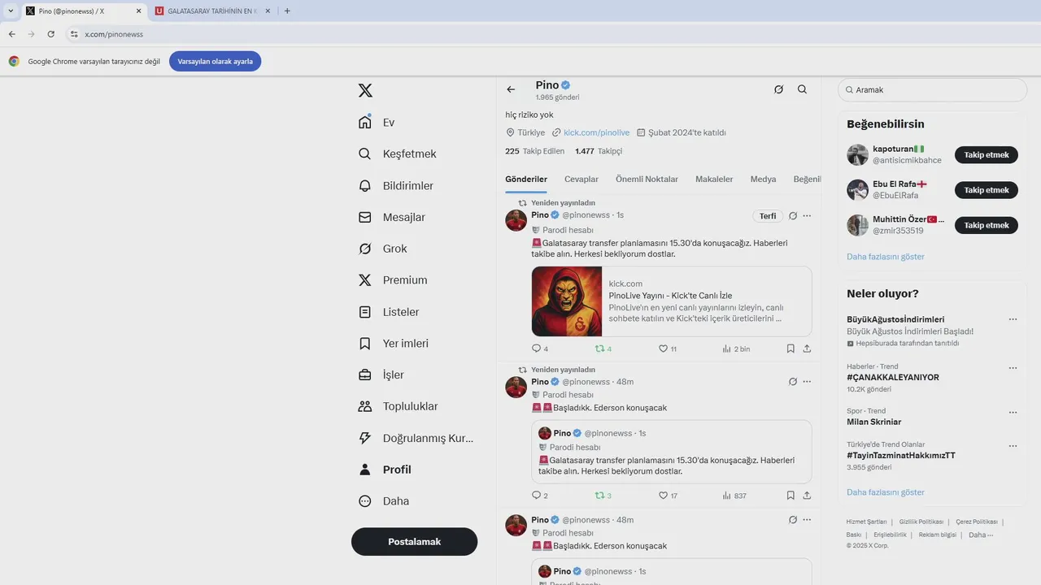This screenshot has width=1041, height=585.
Task: Click Grok icon on first 48m post
Action: (x=793, y=382)
